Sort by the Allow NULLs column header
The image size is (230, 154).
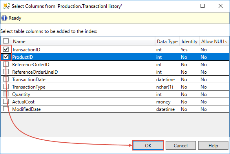click(x=214, y=42)
